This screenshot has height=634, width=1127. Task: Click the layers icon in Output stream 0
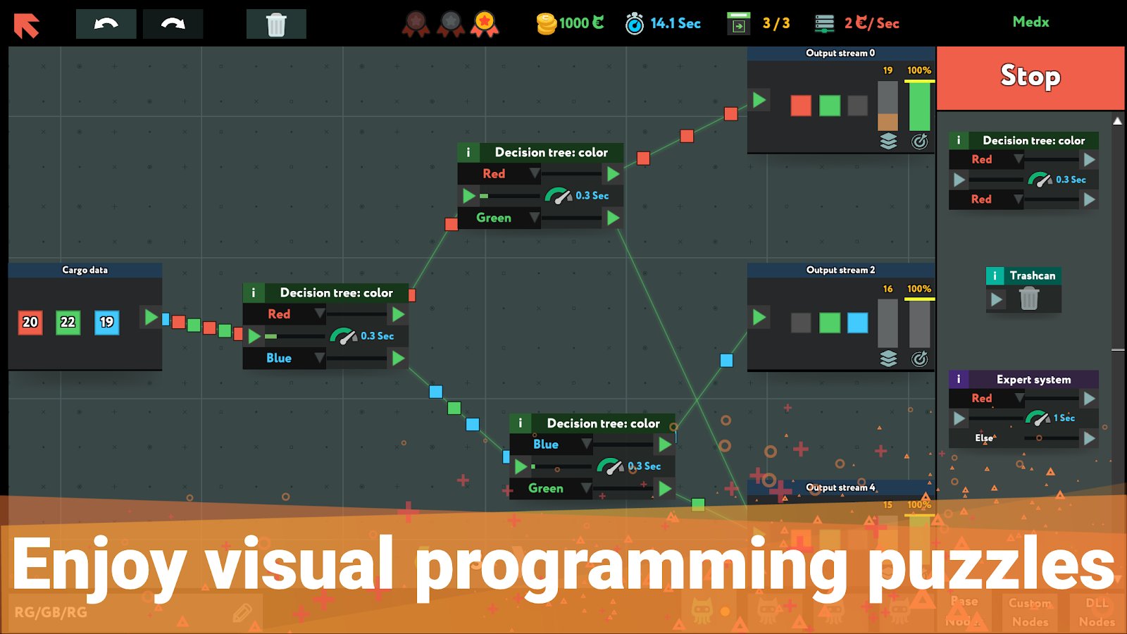[888, 142]
